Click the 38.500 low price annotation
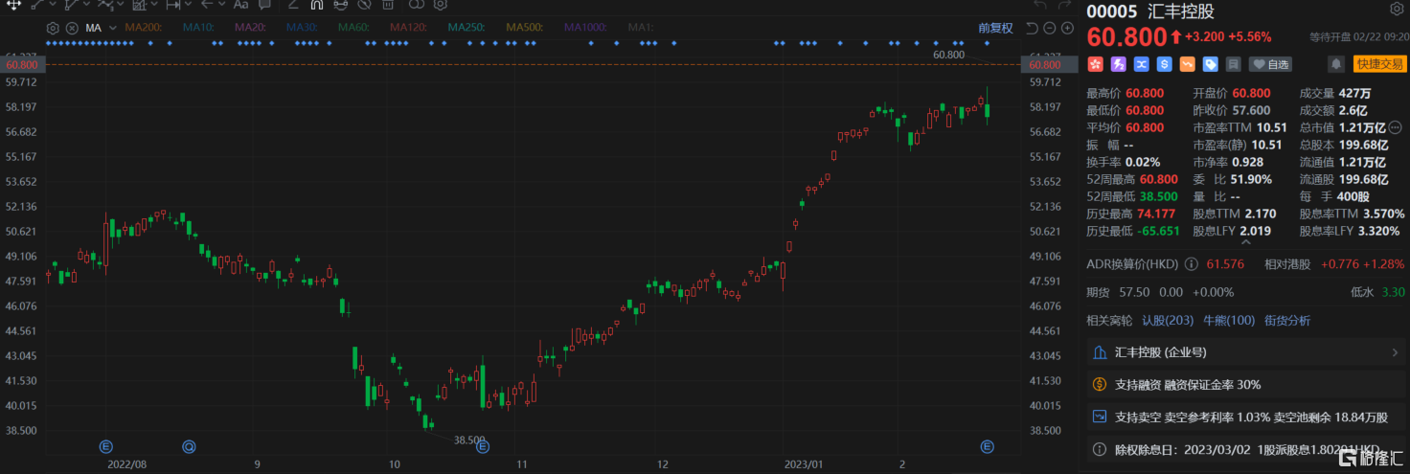 point(471,440)
